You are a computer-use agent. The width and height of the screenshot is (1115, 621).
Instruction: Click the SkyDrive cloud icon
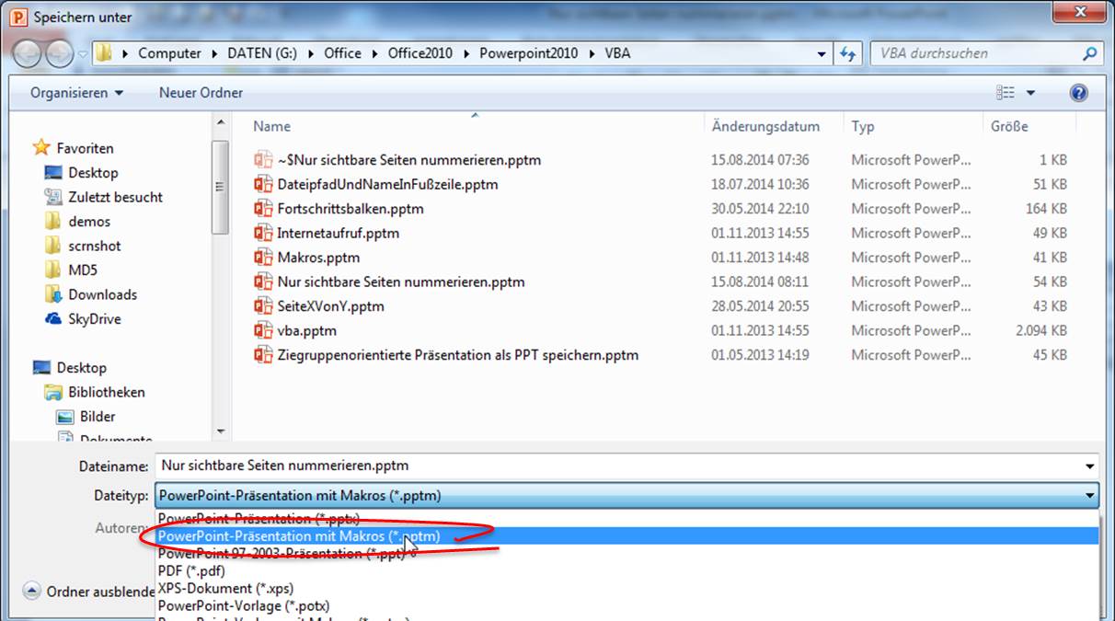point(53,319)
